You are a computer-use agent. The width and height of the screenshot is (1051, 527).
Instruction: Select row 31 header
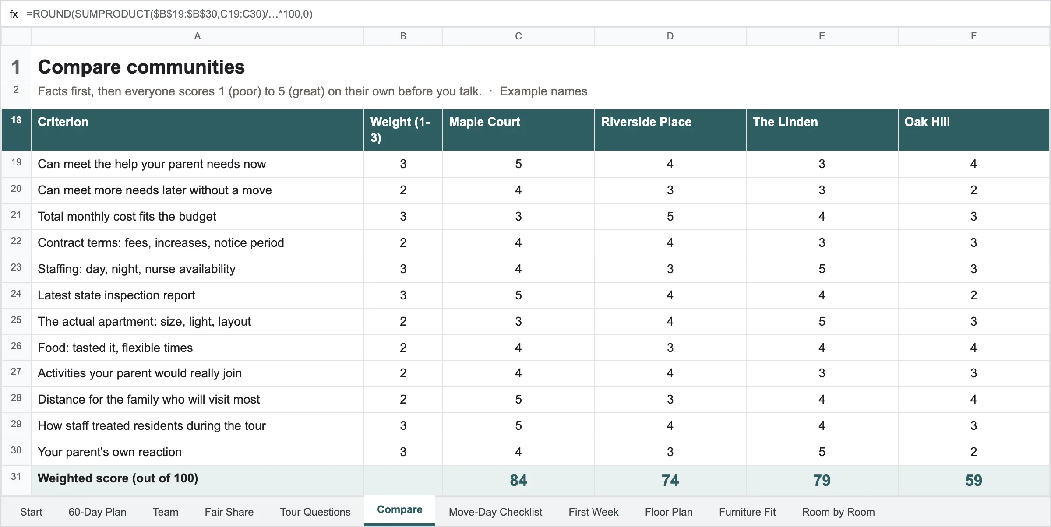(x=16, y=481)
